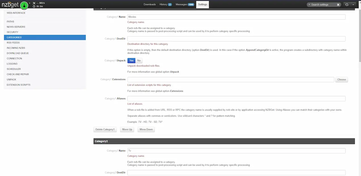
Task: Click the refresh icon in the top bar
Action: pos(347,5)
